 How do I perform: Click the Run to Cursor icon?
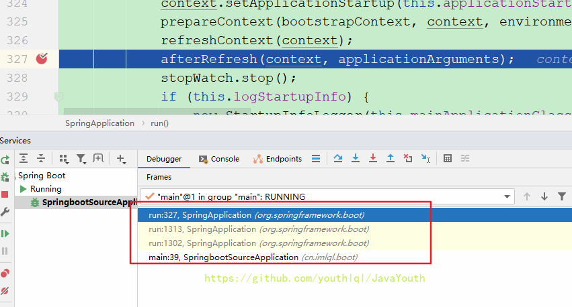(425, 159)
